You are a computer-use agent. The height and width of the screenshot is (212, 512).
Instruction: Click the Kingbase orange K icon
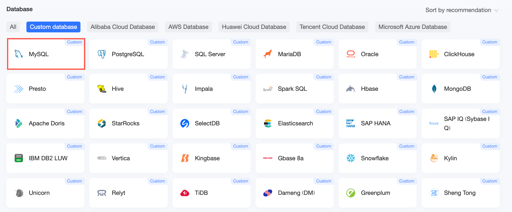(x=185, y=158)
